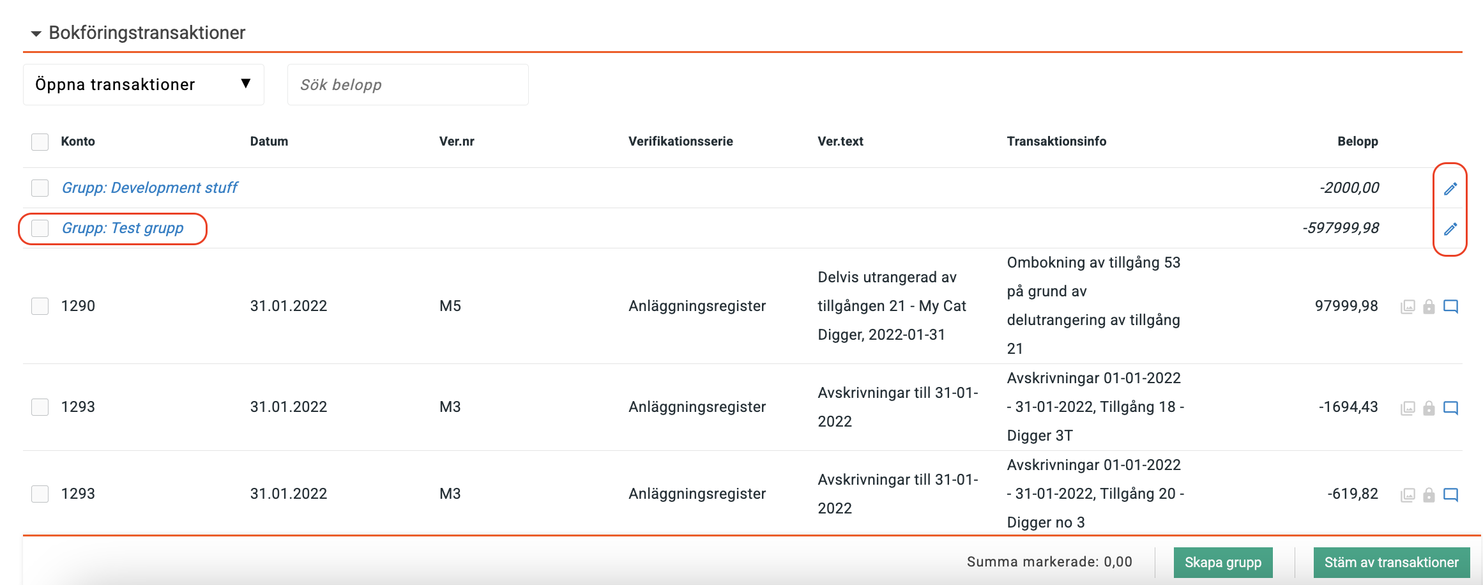The height and width of the screenshot is (585, 1483).
Task: Open the Grupp: Test grupp link
Action: click(x=123, y=228)
